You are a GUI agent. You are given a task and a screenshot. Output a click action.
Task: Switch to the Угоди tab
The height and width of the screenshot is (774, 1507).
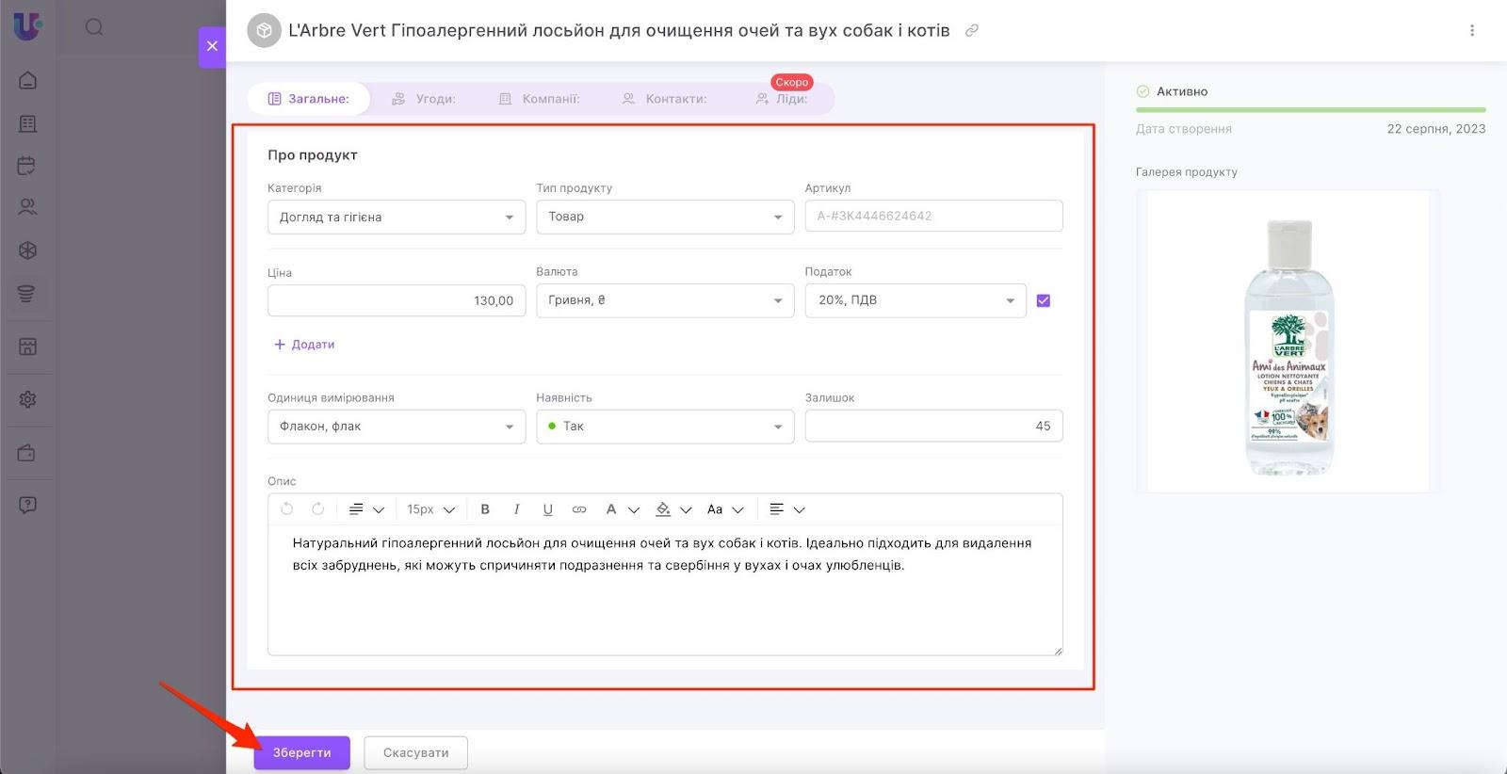(425, 99)
